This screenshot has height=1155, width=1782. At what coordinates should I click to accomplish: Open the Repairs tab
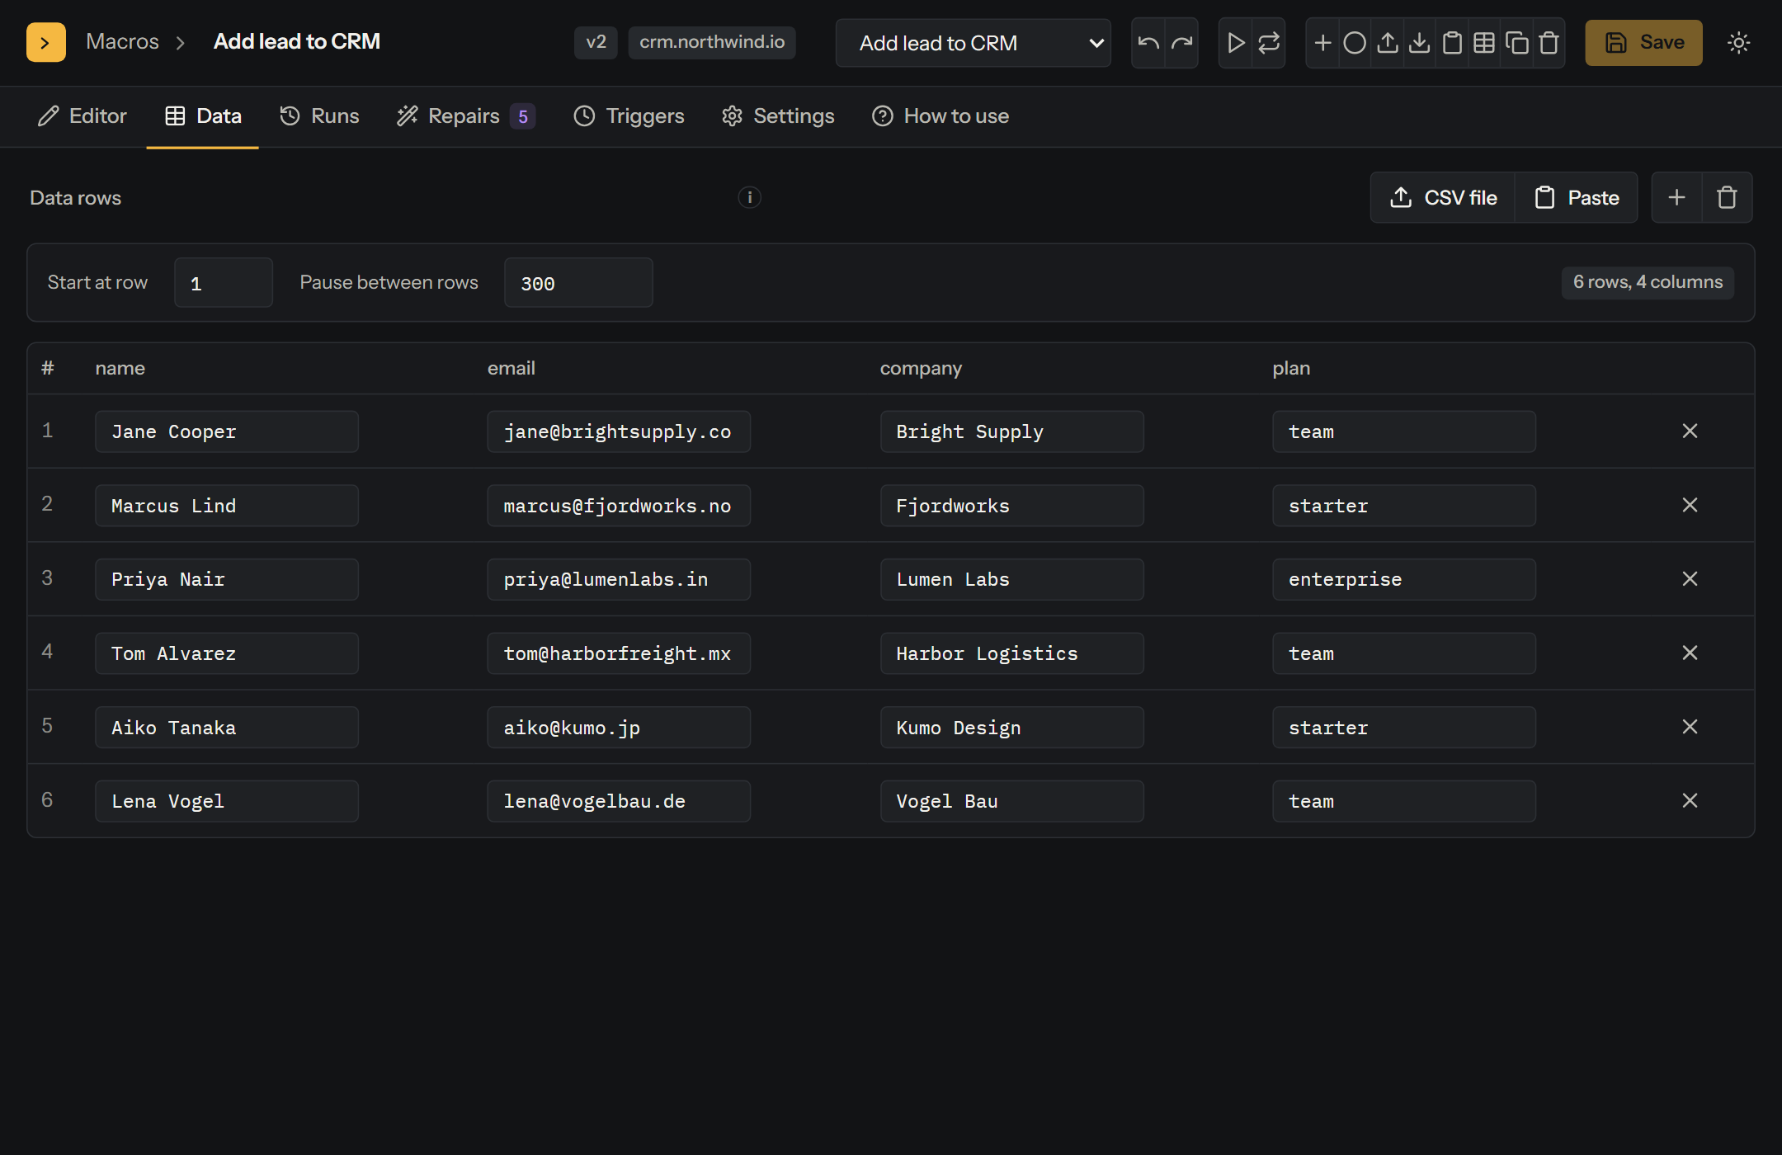click(466, 116)
